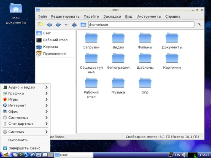
Task: Open the Редактировать menu
Action: [65, 16]
